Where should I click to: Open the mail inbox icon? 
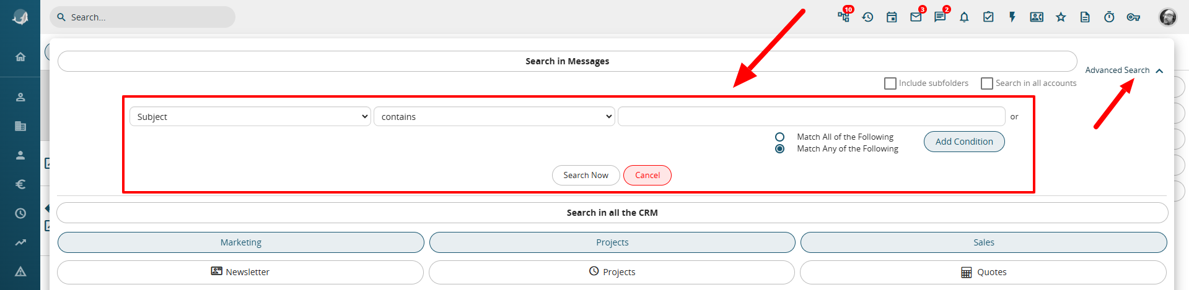916,17
